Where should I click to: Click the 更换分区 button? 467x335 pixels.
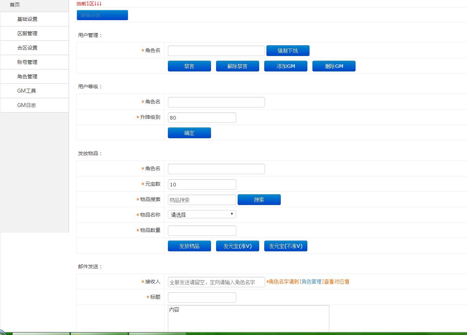click(x=102, y=15)
